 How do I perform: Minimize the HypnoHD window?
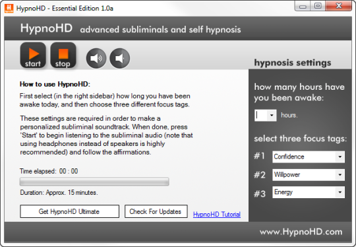pos(303,6)
